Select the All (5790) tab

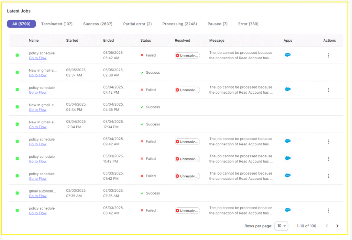coord(21,24)
